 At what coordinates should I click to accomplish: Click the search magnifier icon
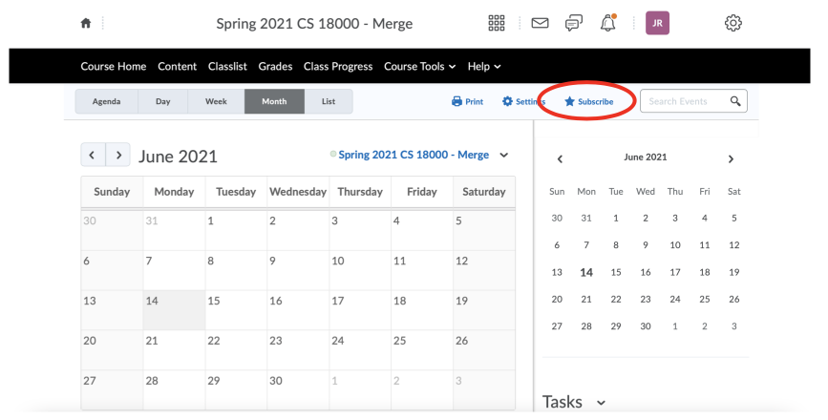click(x=735, y=101)
